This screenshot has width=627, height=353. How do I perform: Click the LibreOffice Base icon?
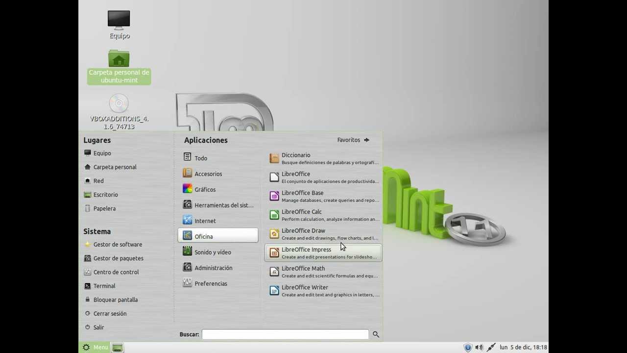[x=274, y=196]
